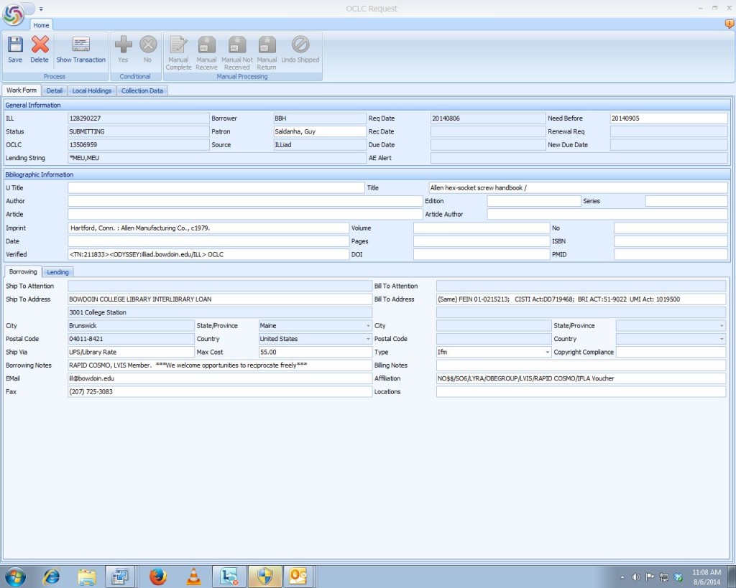Viewport: 736px width, 588px height.
Task: Click the Conditional Yes plus icon
Action: tap(123, 45)
